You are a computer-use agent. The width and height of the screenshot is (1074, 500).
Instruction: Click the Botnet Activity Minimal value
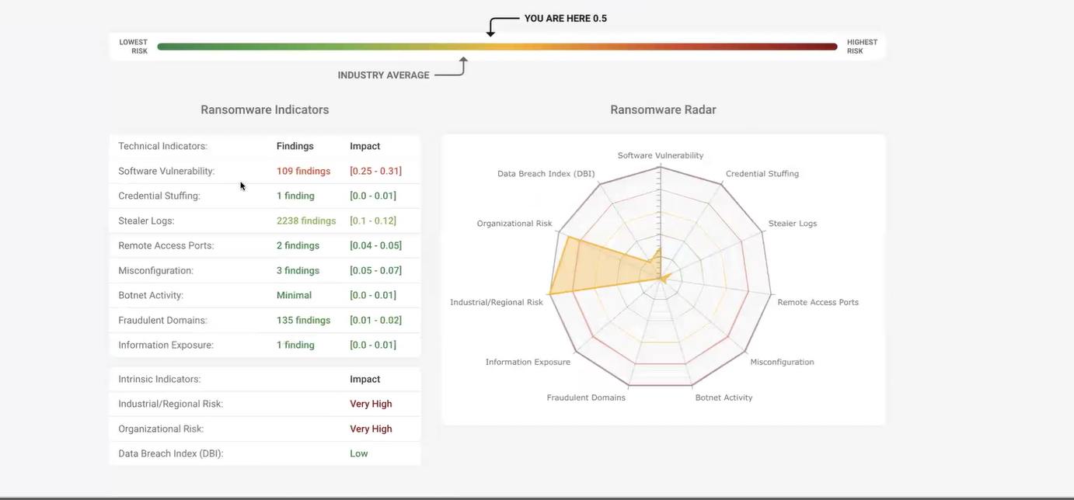click(294, 295)
